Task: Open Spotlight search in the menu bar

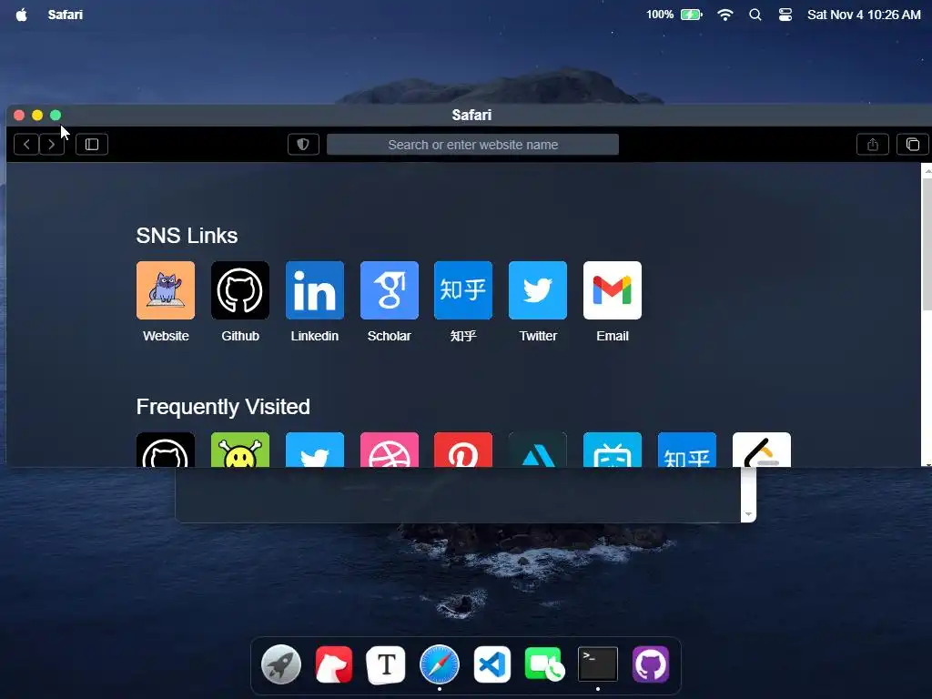Action: pos(755,15)
